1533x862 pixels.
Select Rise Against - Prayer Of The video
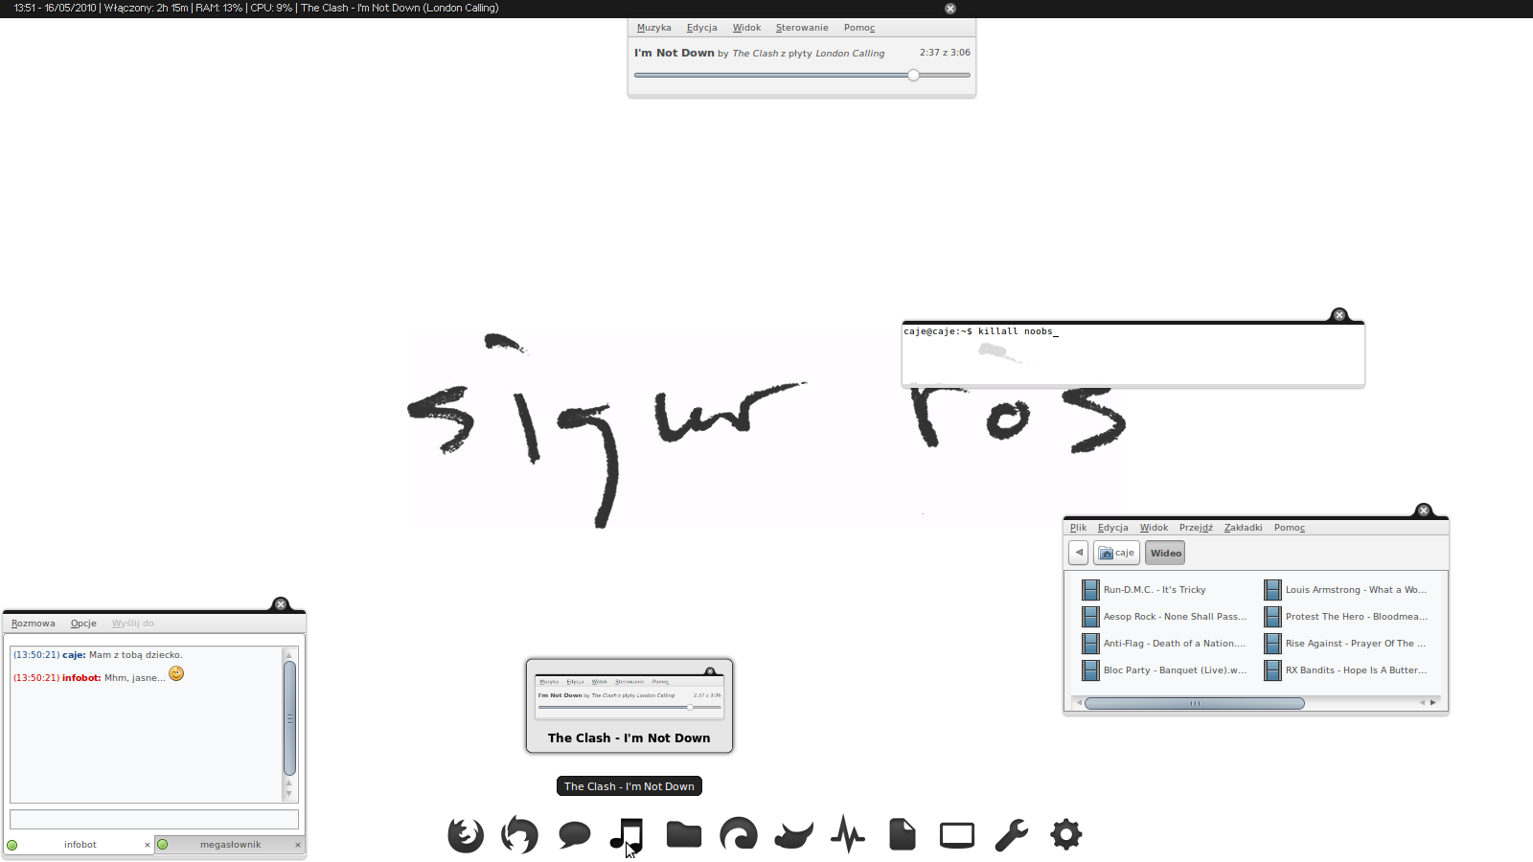tap(1345, 644)
